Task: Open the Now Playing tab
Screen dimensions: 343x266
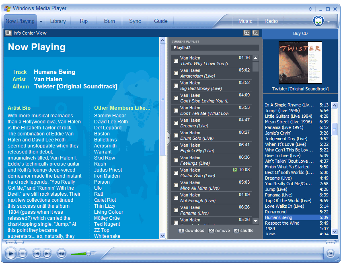Action: click(20, 21)
